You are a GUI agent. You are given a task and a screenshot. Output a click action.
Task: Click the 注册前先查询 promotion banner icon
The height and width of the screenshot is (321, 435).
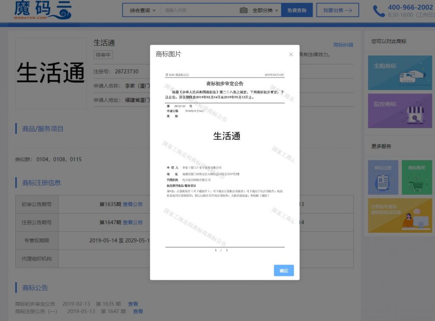coord(400,215)
